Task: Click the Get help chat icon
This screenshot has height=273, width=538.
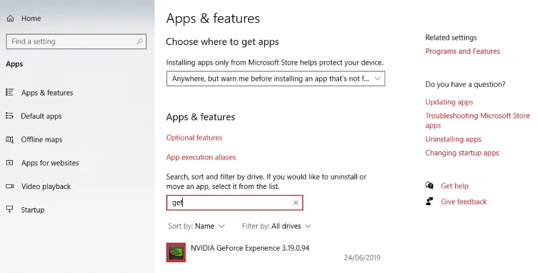Action: click(x=429, y=186)
